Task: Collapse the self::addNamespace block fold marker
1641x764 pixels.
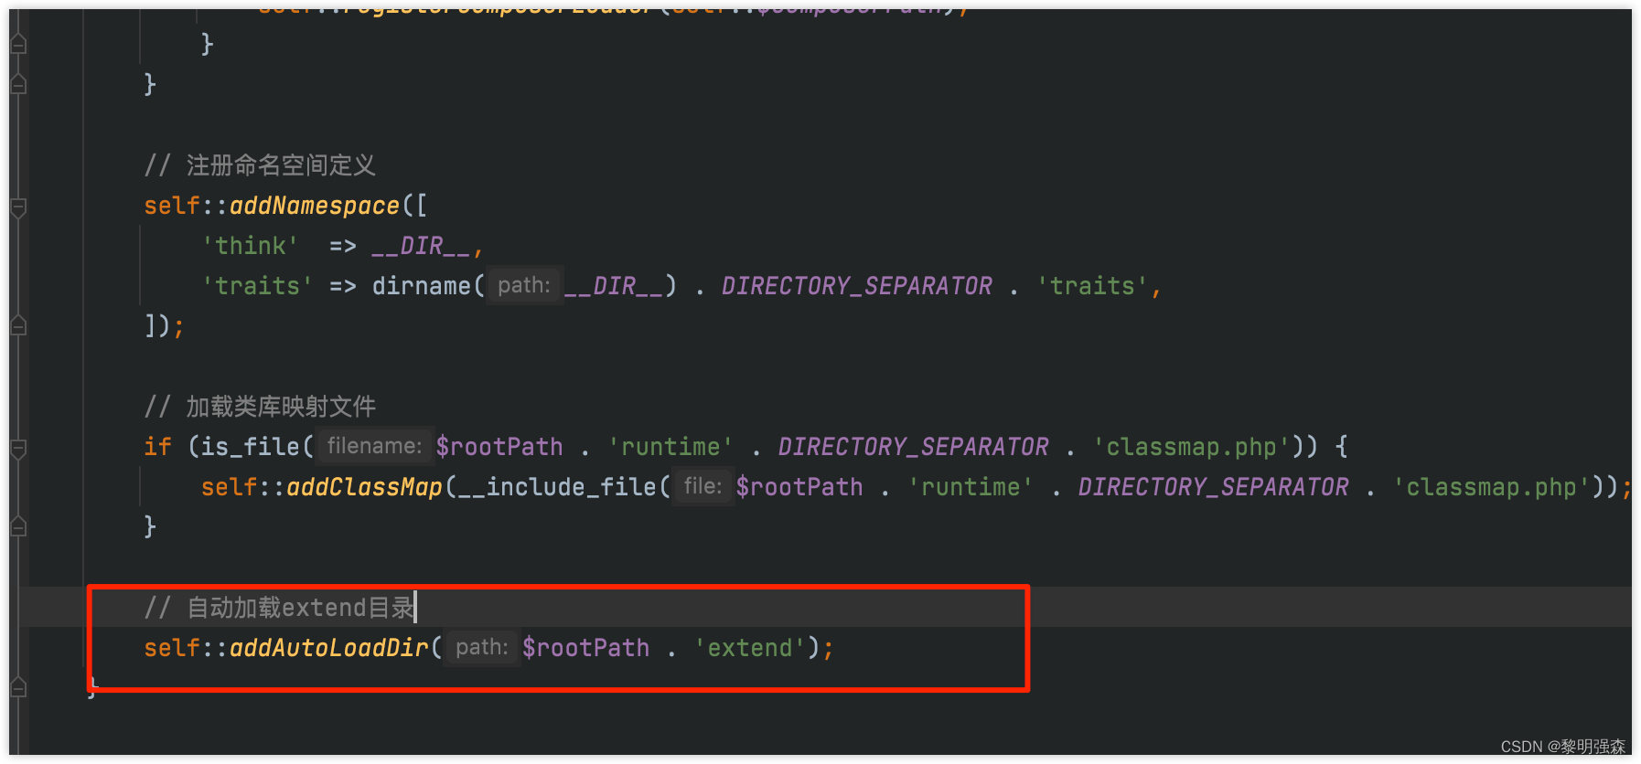Action: [18, 207]
